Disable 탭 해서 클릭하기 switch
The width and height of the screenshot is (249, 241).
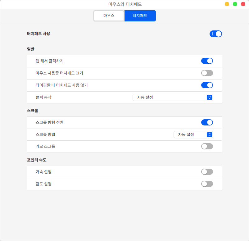(x=207, y=61)
